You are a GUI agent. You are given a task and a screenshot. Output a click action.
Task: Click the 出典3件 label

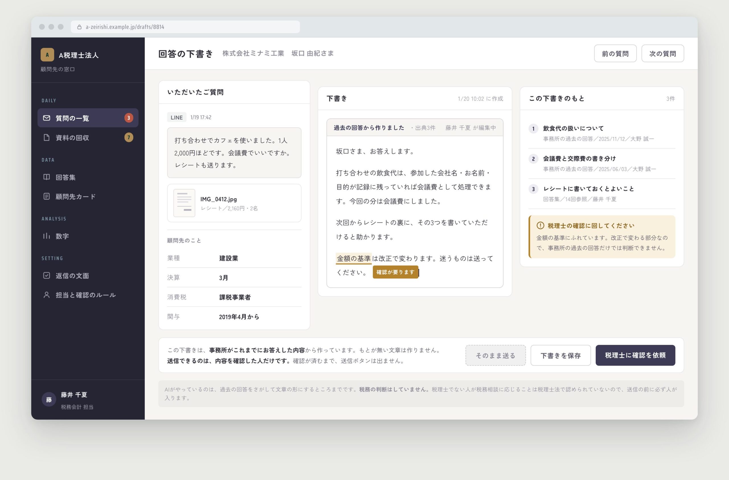[423, 128]
